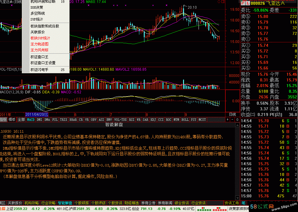
Task: Open 板块SUP统计 menu entry
Action: tap(46, 38)
